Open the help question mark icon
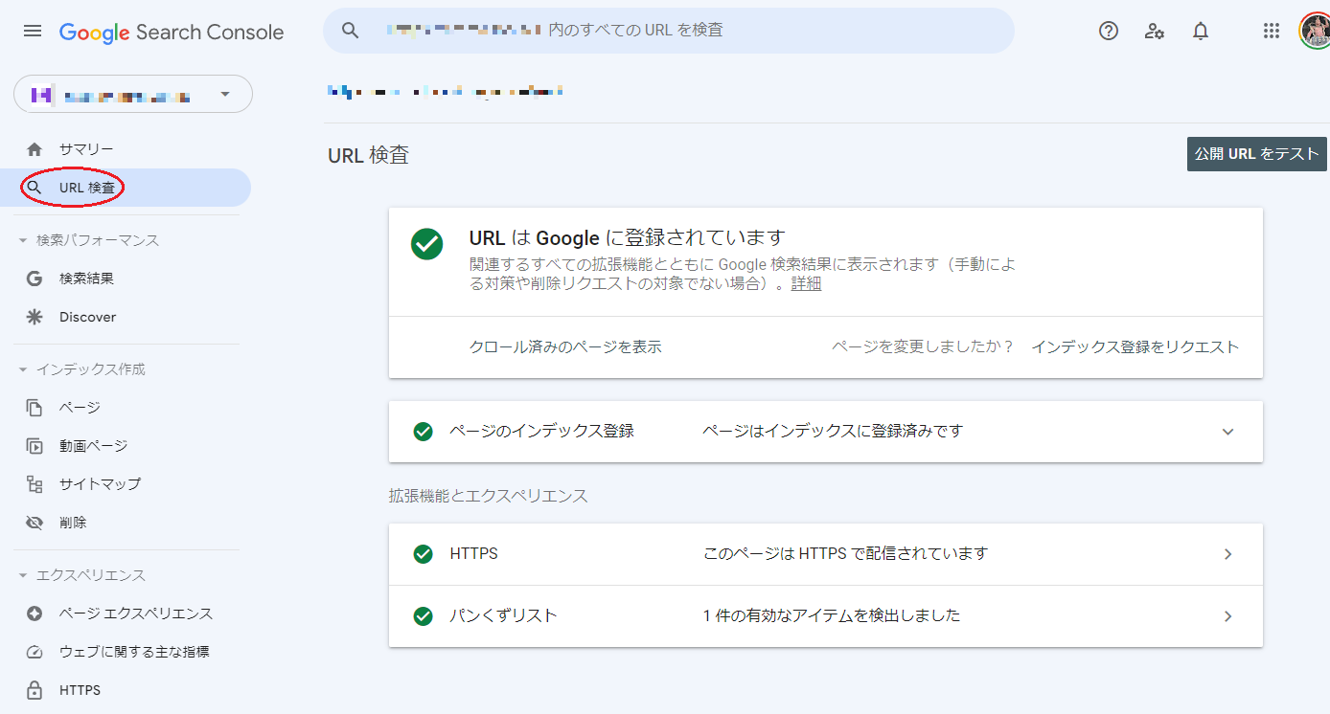Viewport: 1330px width, 714px height. point(1108,31)
